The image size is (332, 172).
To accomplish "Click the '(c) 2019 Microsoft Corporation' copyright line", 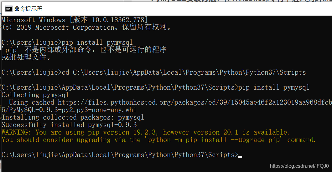I will click(86, 27).
